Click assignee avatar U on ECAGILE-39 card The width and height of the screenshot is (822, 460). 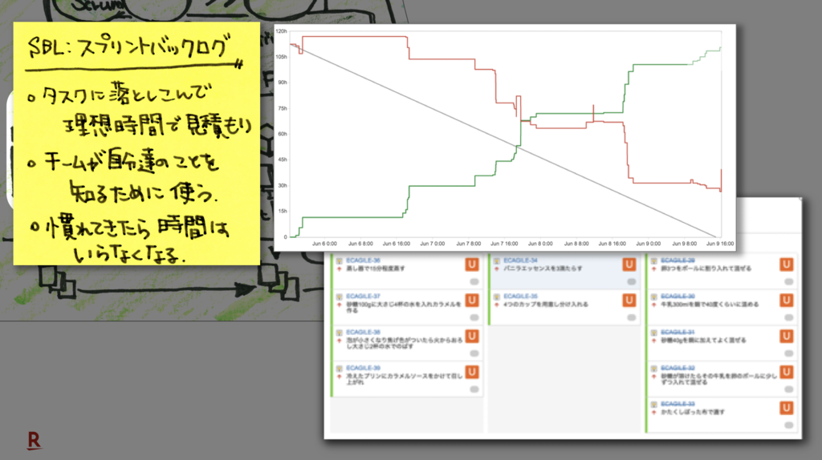[x=472, y=372]
